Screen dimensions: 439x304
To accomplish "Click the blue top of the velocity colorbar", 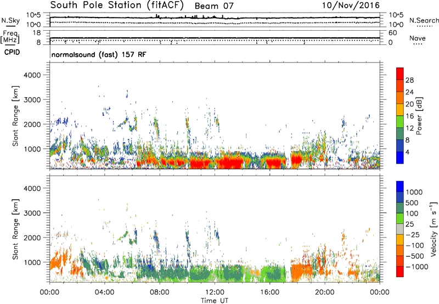I will (400, 187).
